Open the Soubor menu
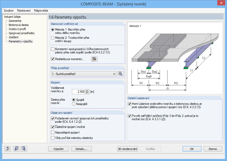The image size is (227, 161). coord(9,11)
